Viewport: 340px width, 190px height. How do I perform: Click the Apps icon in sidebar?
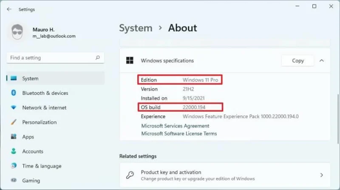(x=14, y=136)
